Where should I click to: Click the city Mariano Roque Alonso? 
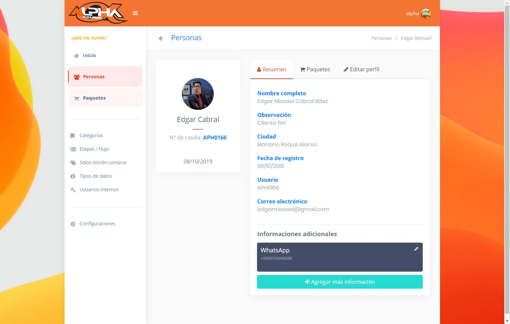(x=287, y=145)
